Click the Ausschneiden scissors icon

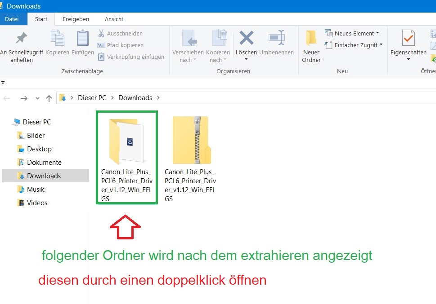tap(101, 33)
